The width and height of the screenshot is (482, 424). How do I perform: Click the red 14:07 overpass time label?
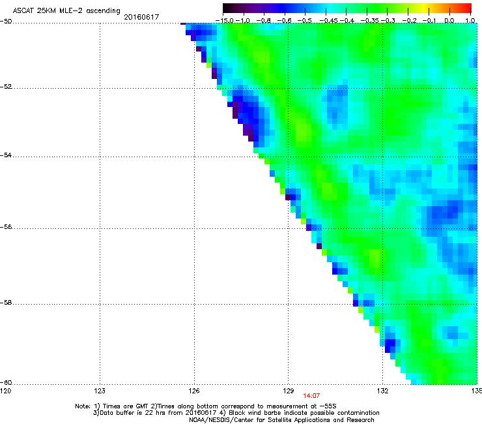[x=311, y=396]
